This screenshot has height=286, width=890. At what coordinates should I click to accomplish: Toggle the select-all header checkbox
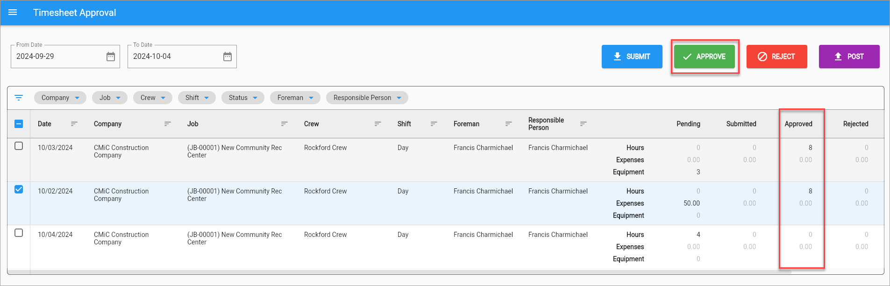(19, 124)
